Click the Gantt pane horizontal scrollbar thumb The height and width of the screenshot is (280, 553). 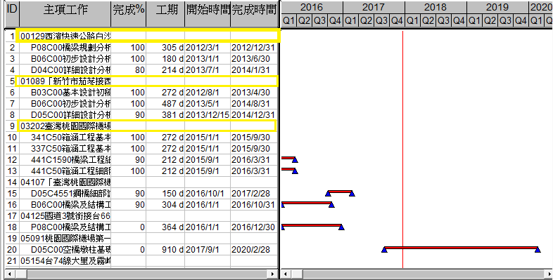(x=297, y=274)
